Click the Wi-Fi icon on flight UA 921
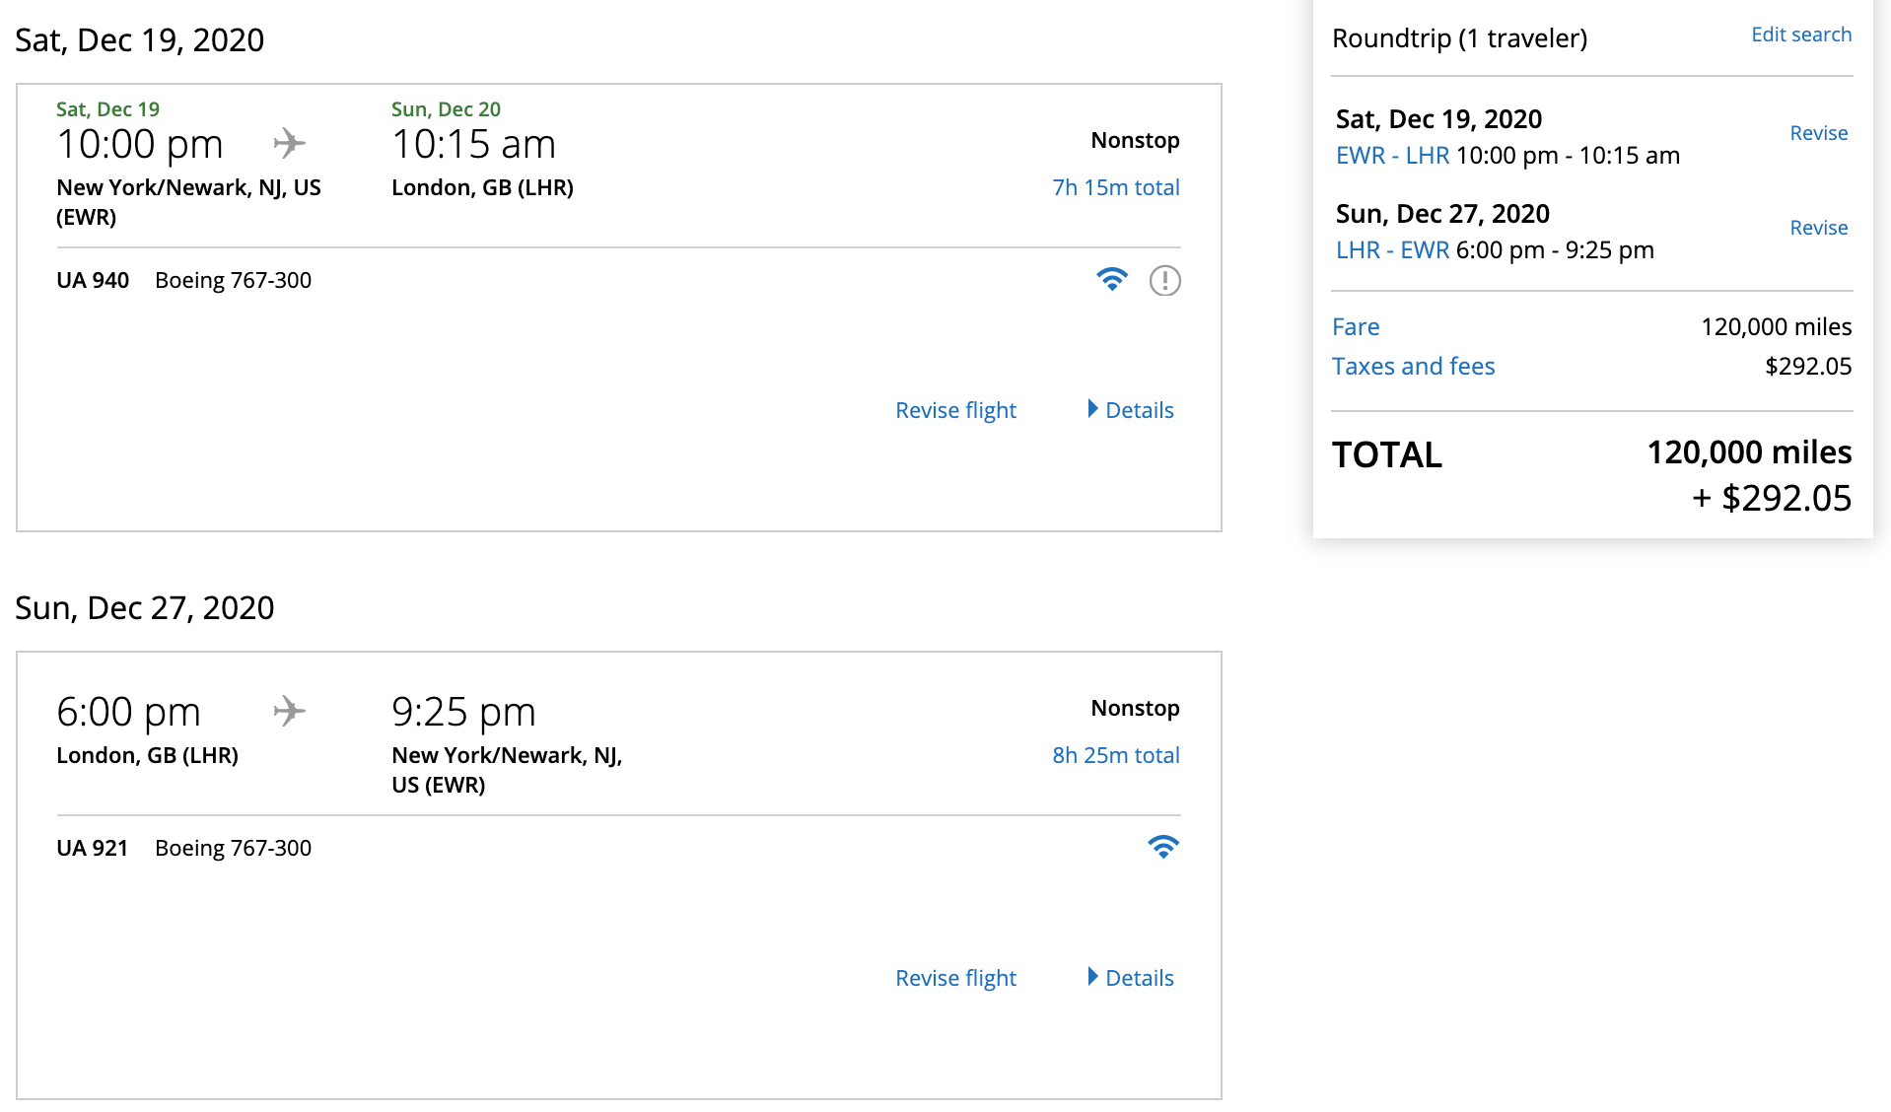Image resolution: width=1891 pixels, height=1112 pixels. coord(1163,848)
